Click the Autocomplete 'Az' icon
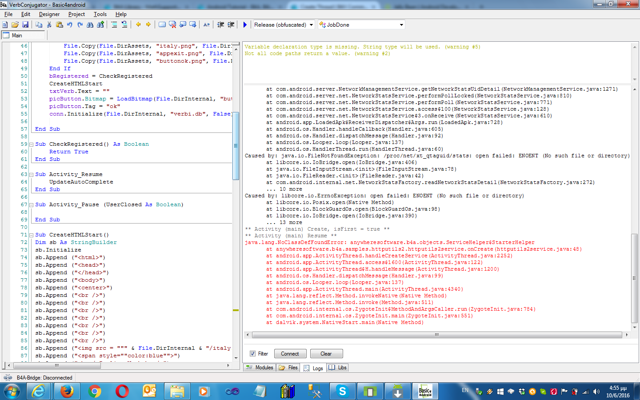The image size is (640, 400). point(207,25)
